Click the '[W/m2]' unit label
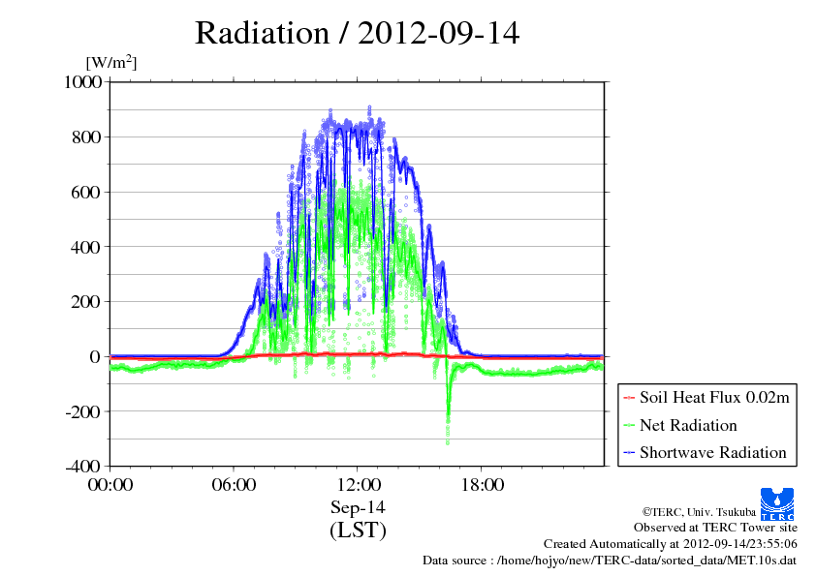This screenshot has width=816, height=576. tap(110, 62)
